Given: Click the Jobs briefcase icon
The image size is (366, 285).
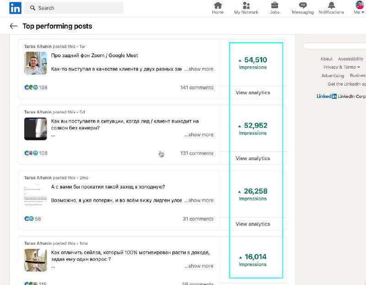Looking at the screenshot, I should 274,5.
